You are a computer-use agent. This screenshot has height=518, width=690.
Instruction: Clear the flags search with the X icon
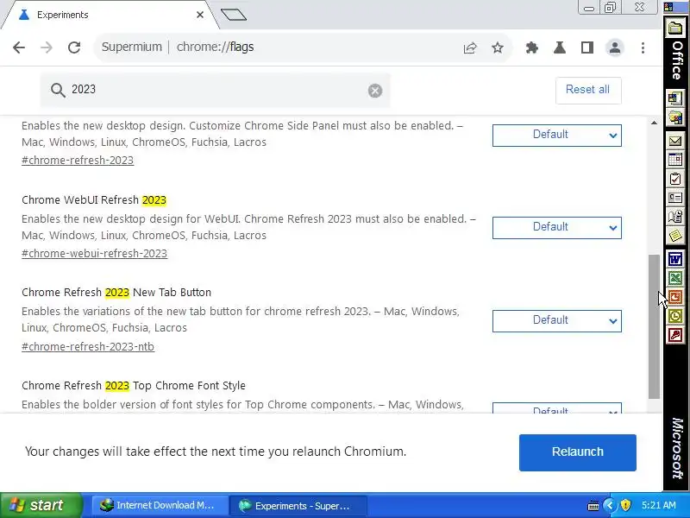point(375,91)
